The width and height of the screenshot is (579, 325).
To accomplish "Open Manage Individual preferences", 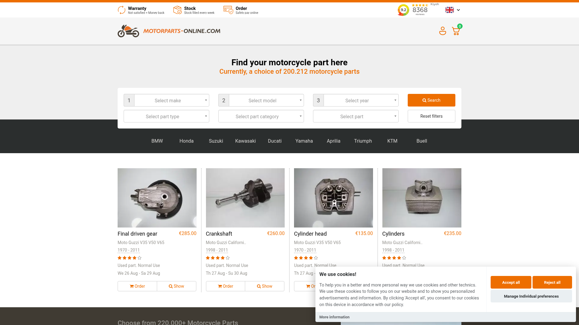I will click(x=531, y=296).
